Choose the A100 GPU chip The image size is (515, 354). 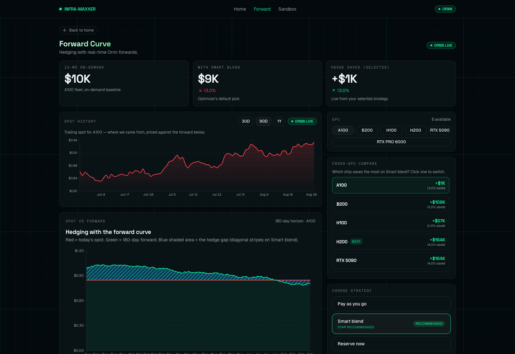point(343,130)
